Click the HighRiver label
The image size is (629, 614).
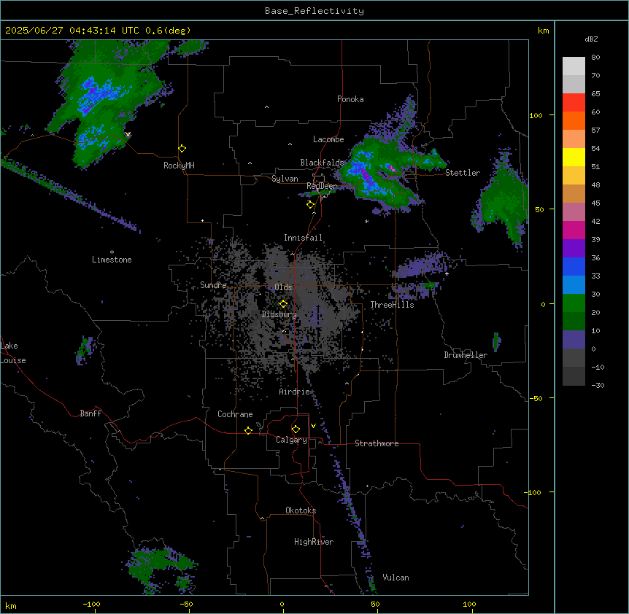coord(314,542)
